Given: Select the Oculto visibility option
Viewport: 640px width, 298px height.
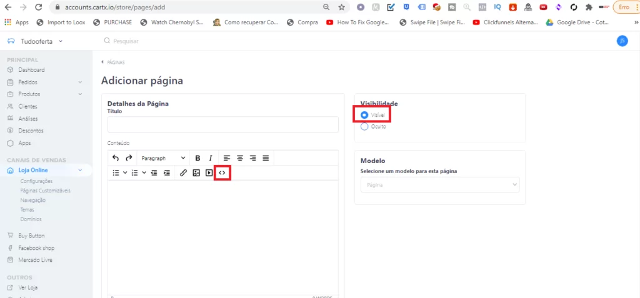Looking at the screenshot, I should point(364,126).
